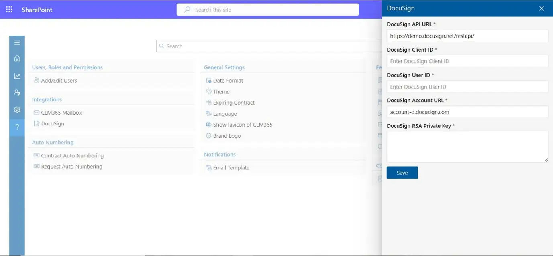The width and height of the screenshot is (553, 256).
Task: Open Date Format setting
Action: (228, 80)
